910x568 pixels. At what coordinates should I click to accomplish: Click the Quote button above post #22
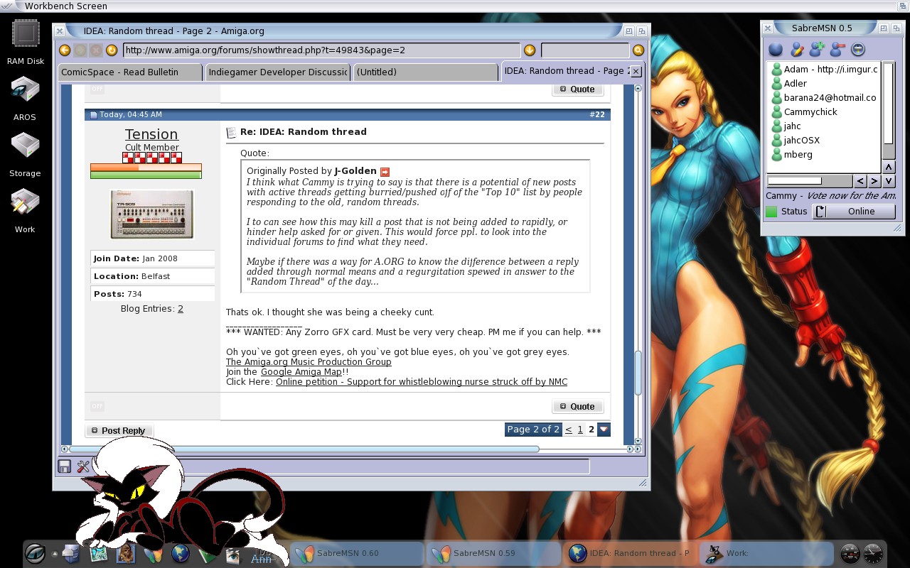[x=578, y=89]
